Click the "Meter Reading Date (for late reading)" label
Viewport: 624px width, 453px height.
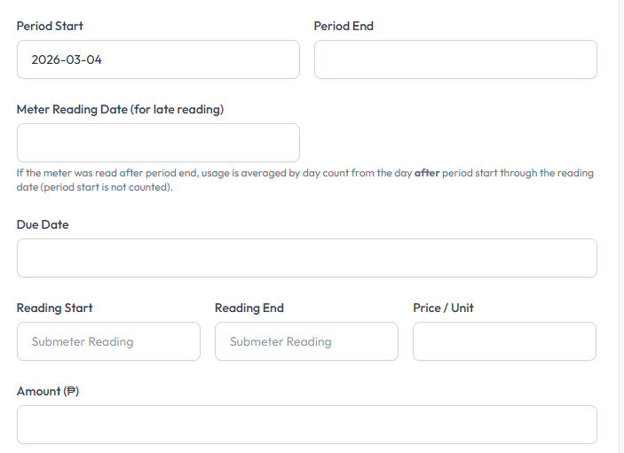120,110
